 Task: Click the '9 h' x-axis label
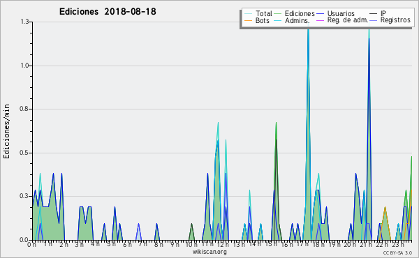pos(175,244)
